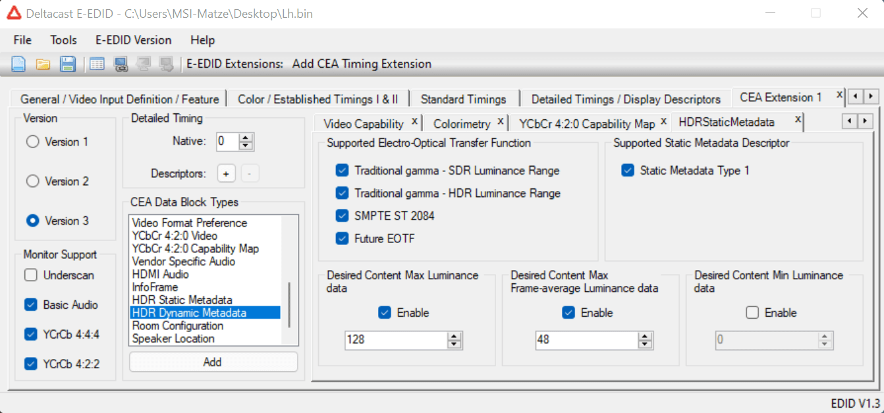
Task: Close the YCbCr 4:2:0 Capability Map tab
Action: [x=664, y=121]
